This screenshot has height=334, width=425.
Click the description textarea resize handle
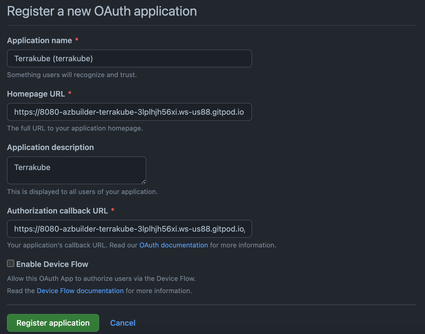tap(143, 181)
